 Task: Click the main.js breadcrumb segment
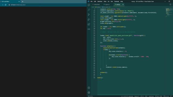click(x=98, y=7)
